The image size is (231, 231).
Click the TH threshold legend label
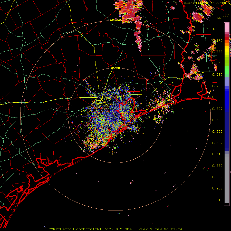pyautogui.click(x=220, y=200)
